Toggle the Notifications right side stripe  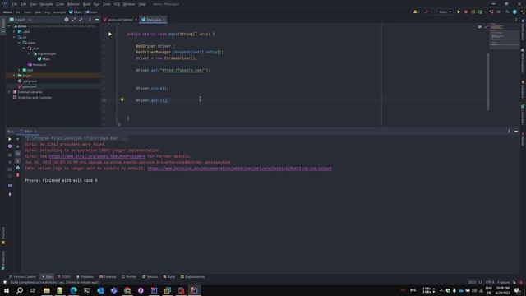point(523,30)
